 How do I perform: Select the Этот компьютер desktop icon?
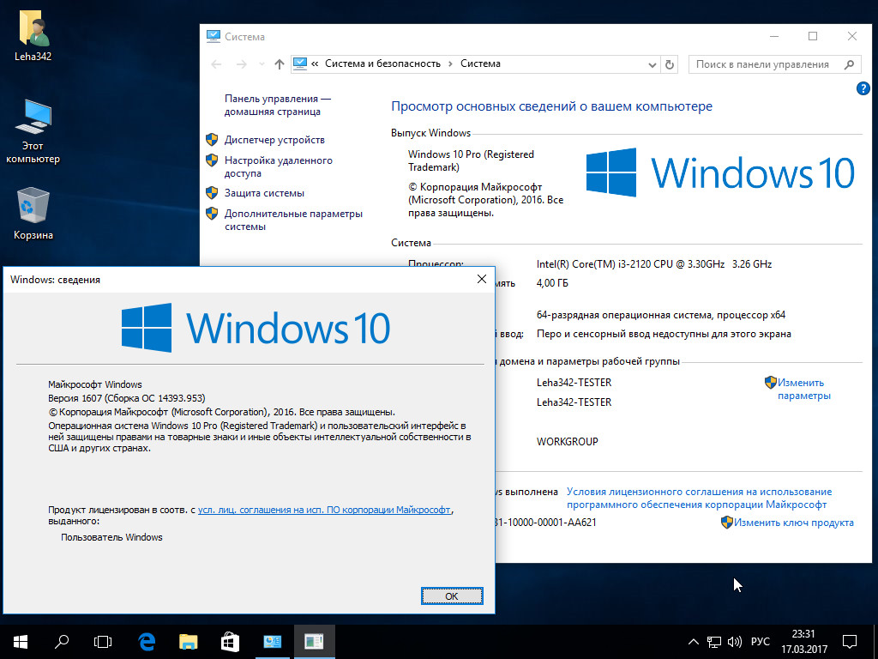click(33, 131)
